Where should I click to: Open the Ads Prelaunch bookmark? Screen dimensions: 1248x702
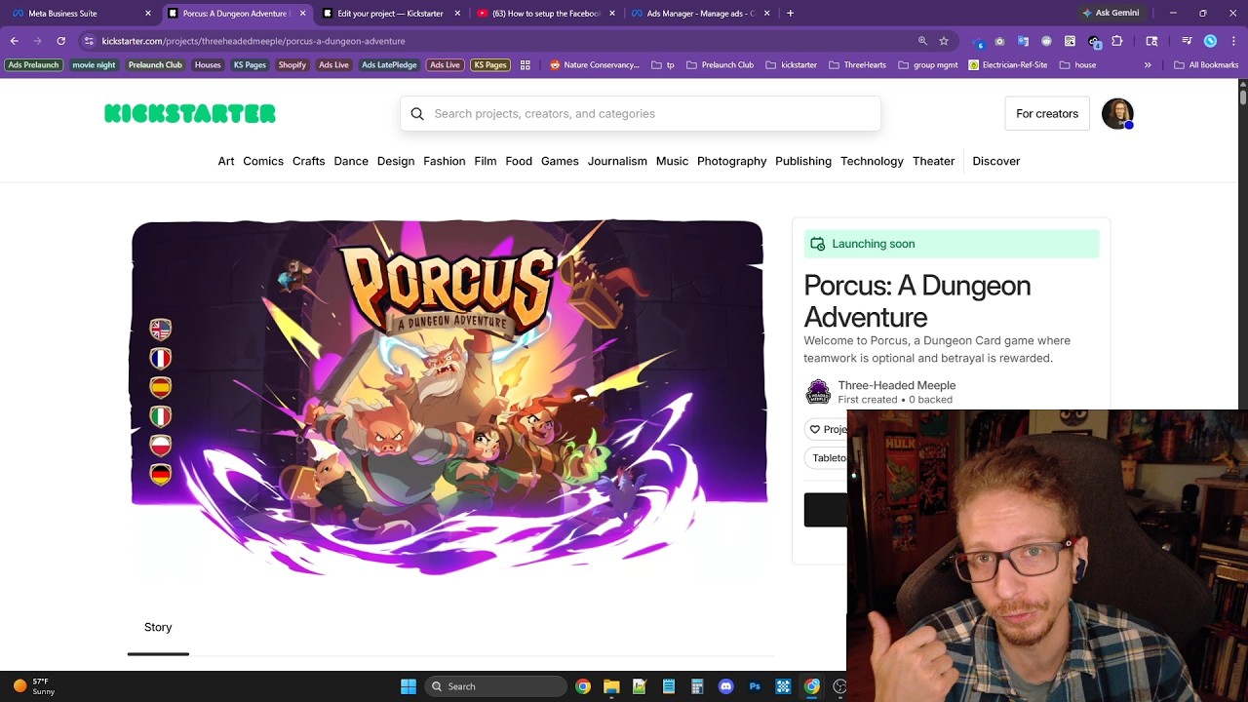click(34, 65)
